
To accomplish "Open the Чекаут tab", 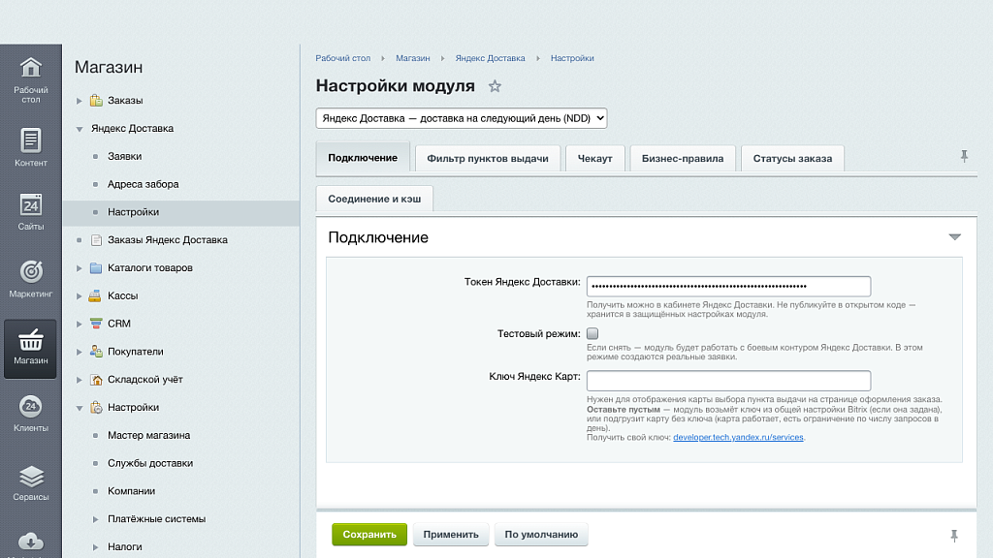I will point(594,158).
